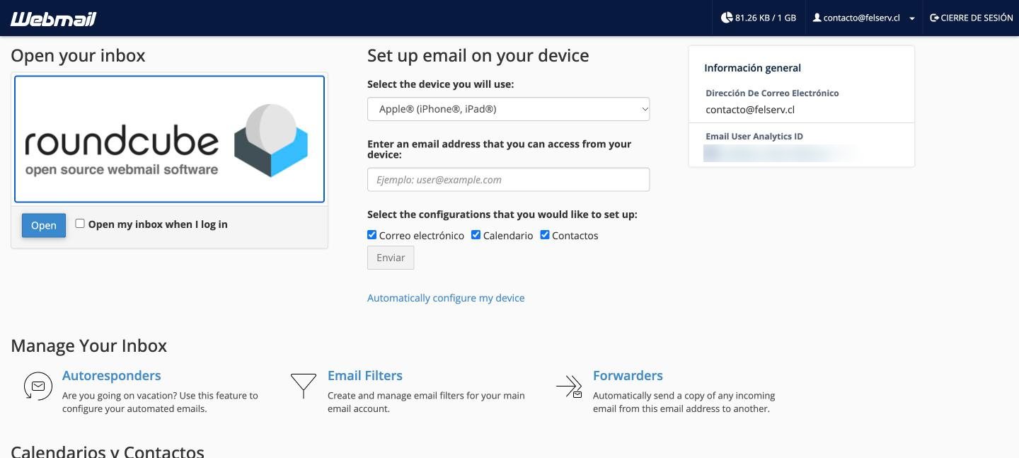Click the Set up email on your device heading

pos(478,56)
